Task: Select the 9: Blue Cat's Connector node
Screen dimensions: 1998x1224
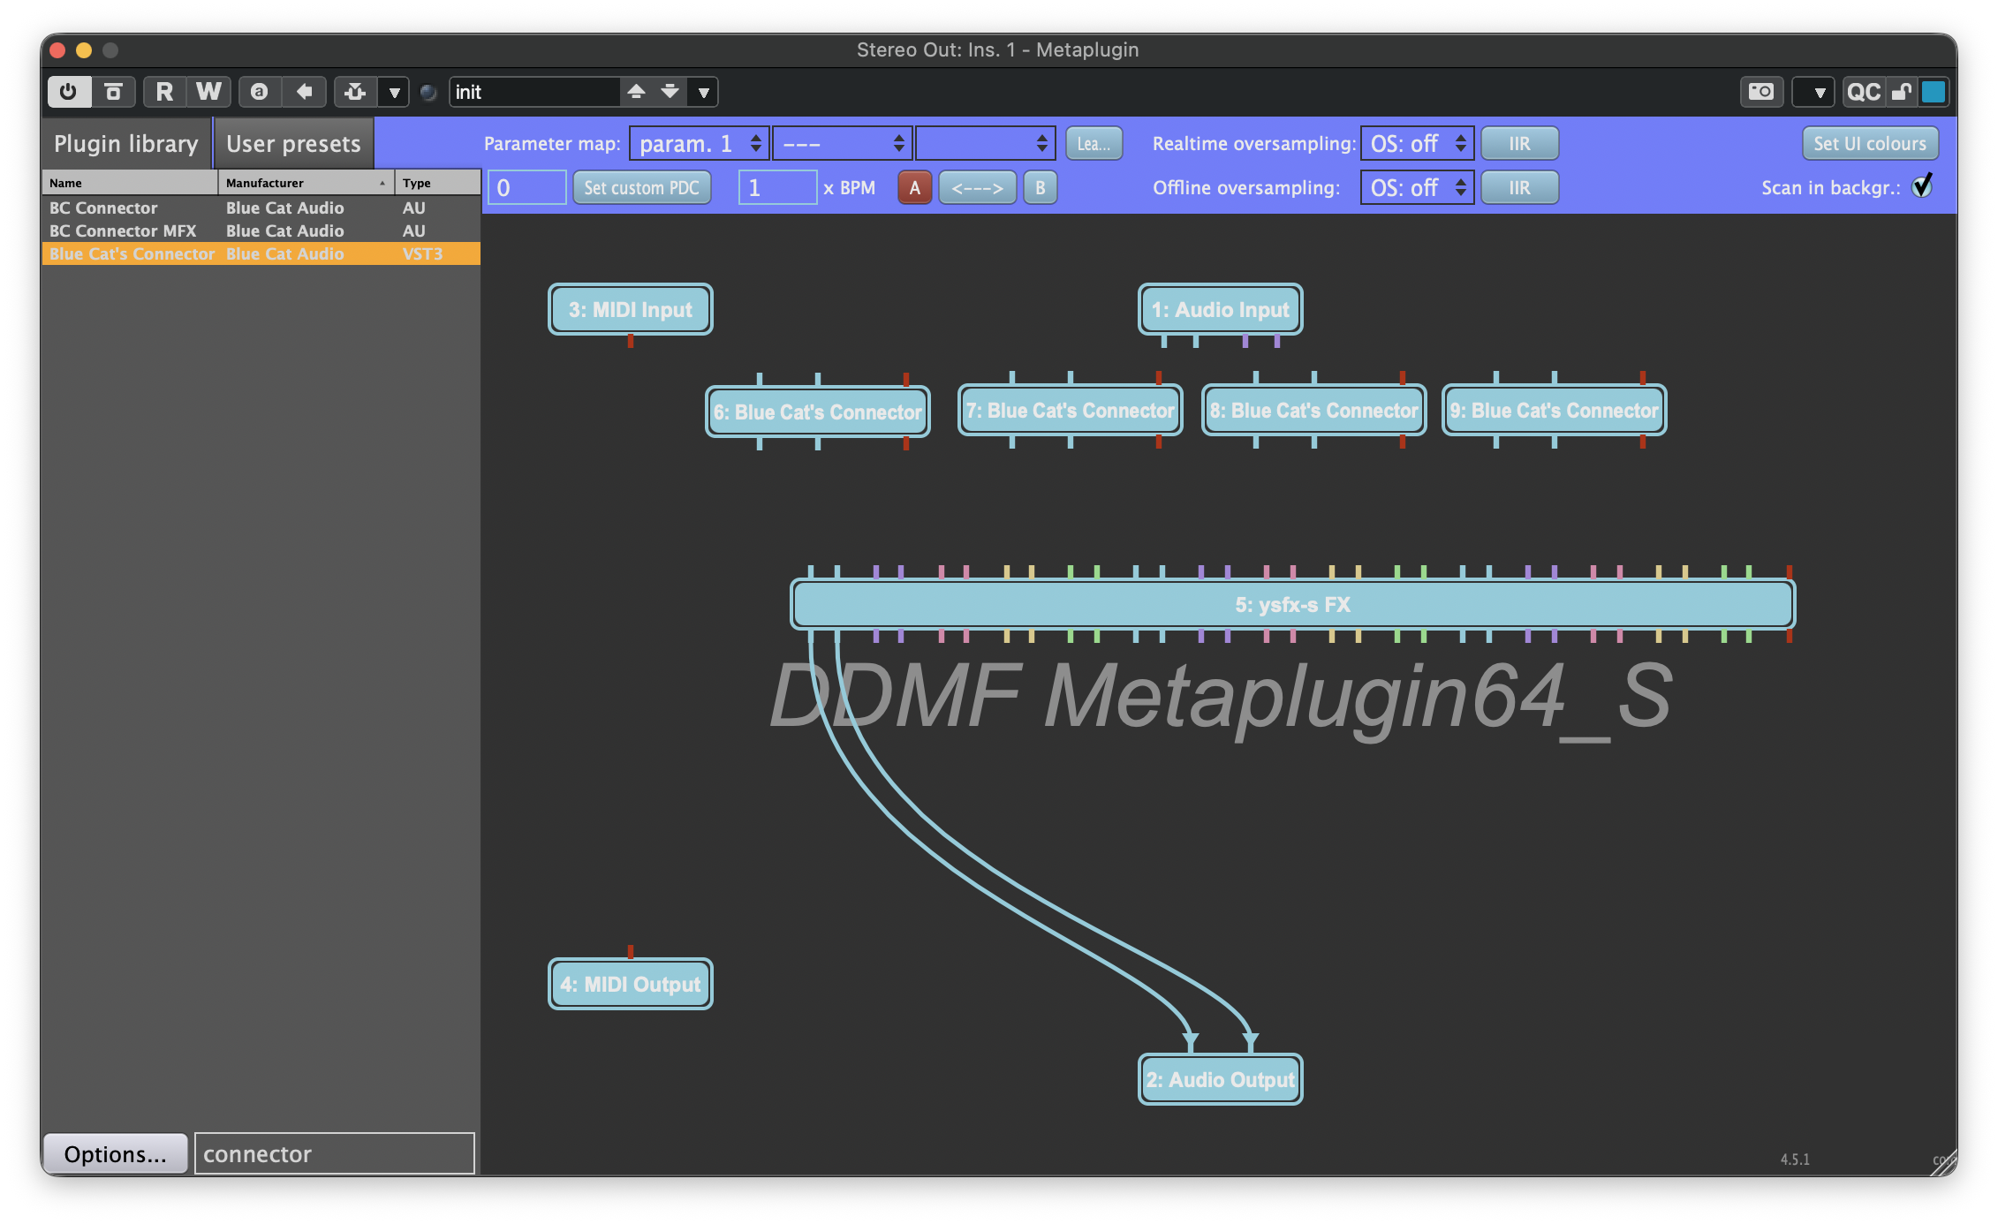Action: tap(1554, 410)
